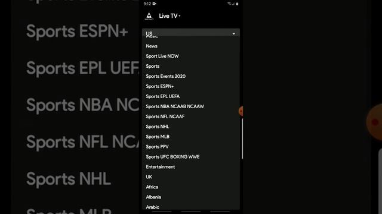The image size is (382, 214).
Task: Select Sports NHL in the dropdown list
Action: coord(158,127)
